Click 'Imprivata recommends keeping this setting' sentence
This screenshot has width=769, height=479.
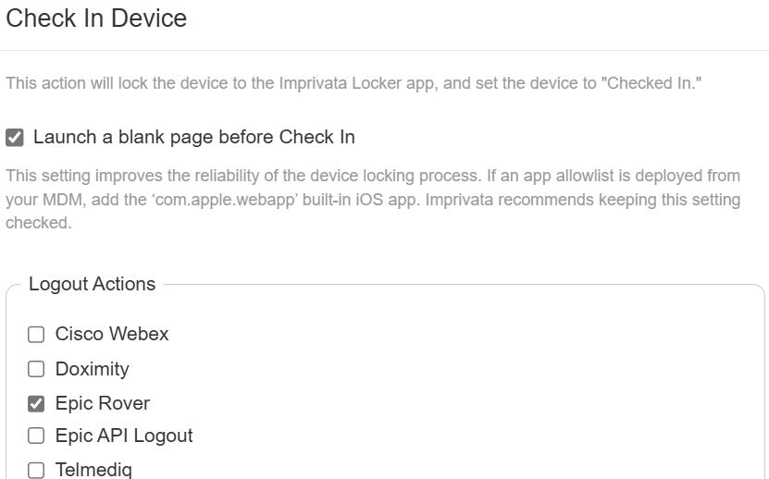click(583, 200)
